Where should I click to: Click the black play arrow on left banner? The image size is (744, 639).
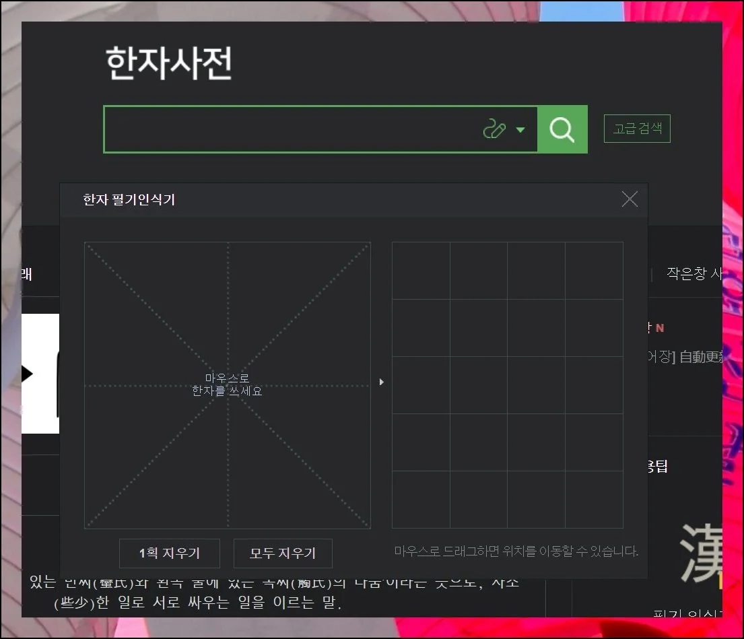pyautogui.click(x=27, y=374)
